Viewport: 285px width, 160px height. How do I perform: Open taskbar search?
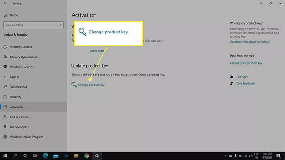click(15, 156)
